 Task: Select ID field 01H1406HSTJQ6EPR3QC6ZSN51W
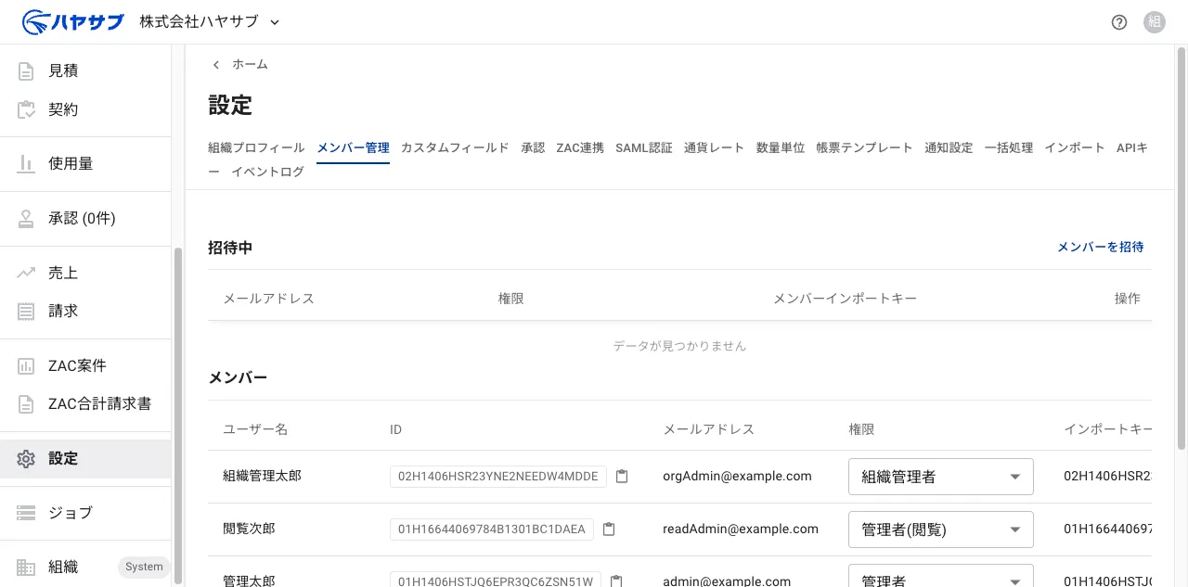[x=496, y=581]
